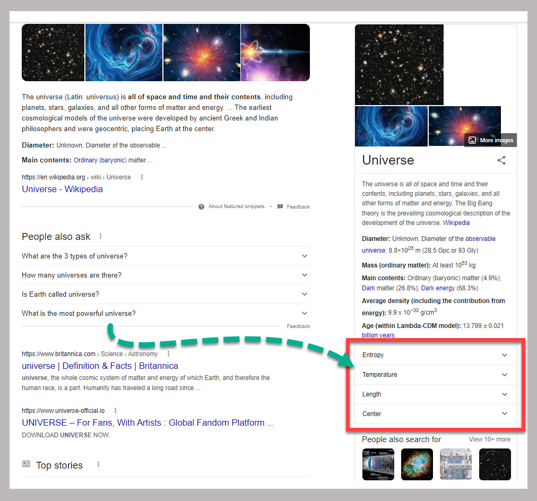Viewport: 537px width, 501px height.
Task: Expand 'How many universes are there?' question
Action: (x=166, y=275)
